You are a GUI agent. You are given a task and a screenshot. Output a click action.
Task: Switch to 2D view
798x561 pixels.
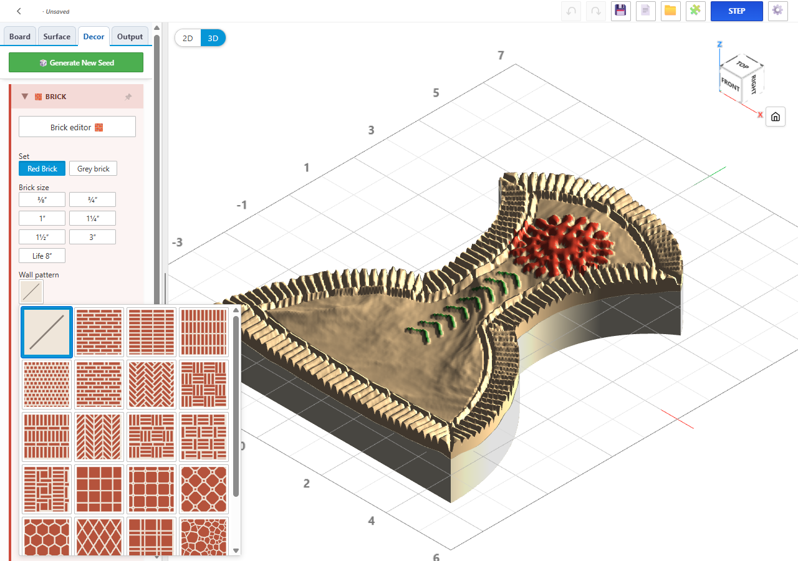(188, 38)
